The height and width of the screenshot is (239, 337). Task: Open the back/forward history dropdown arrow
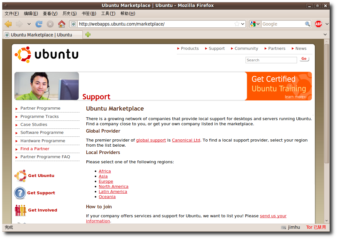click(x=29, y=24)
